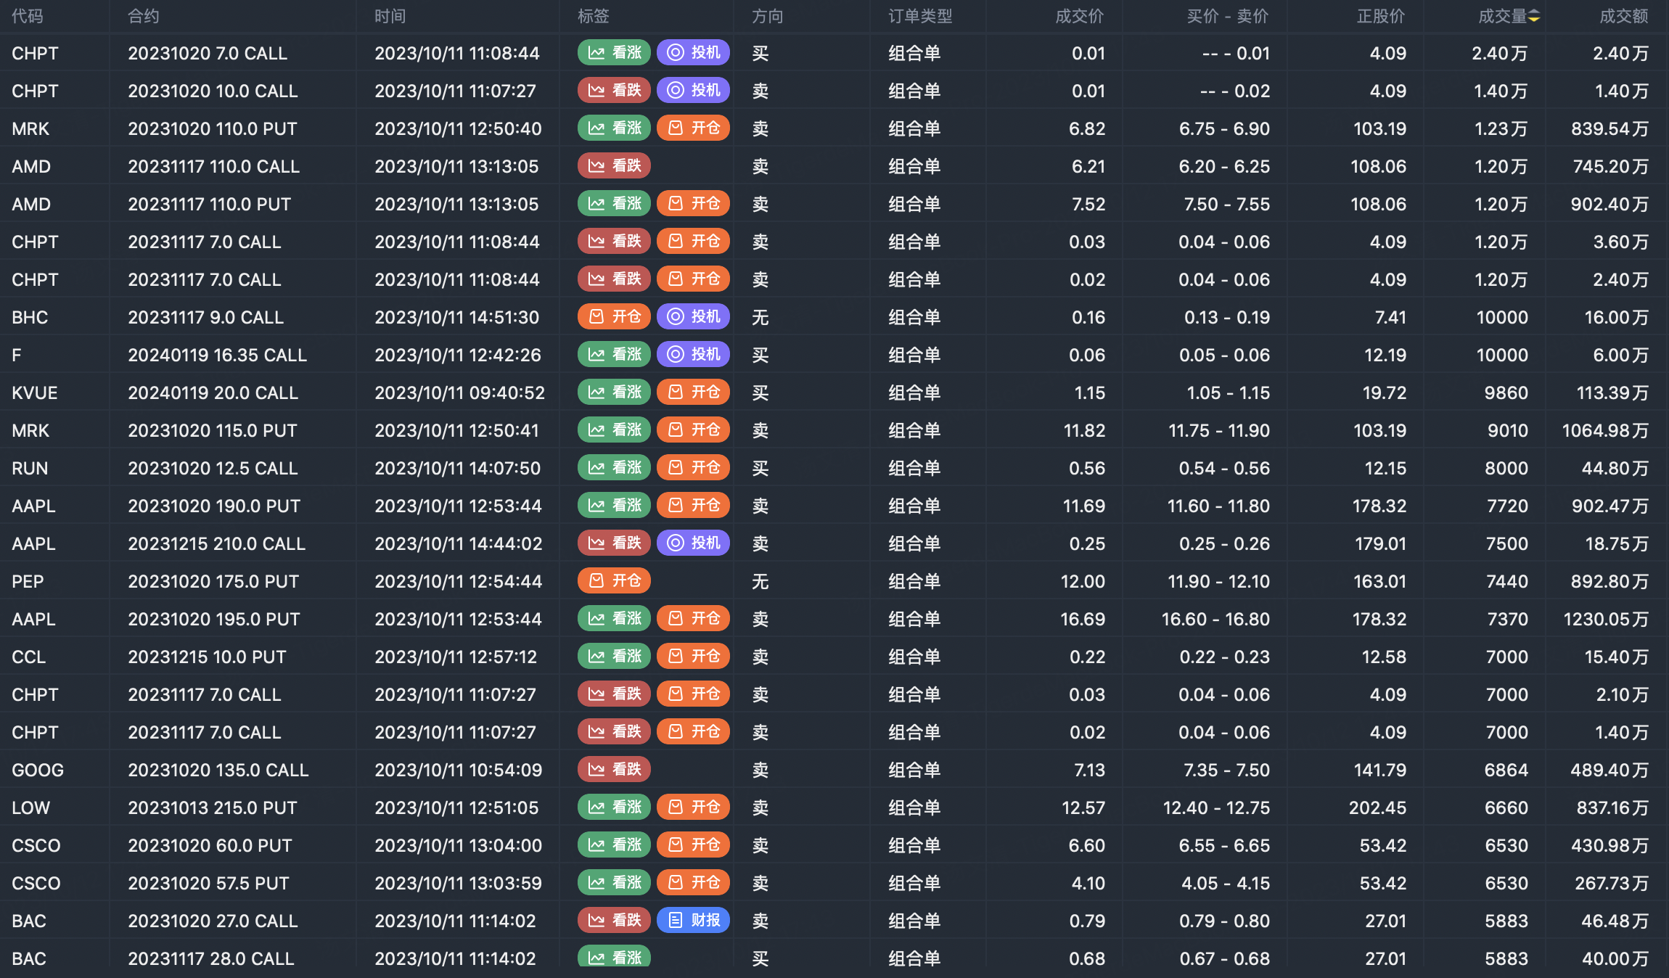The width and height of the screenshot is (1669, 978).
Task: Select the KVUE ticker code
Action: pos(35,393)
